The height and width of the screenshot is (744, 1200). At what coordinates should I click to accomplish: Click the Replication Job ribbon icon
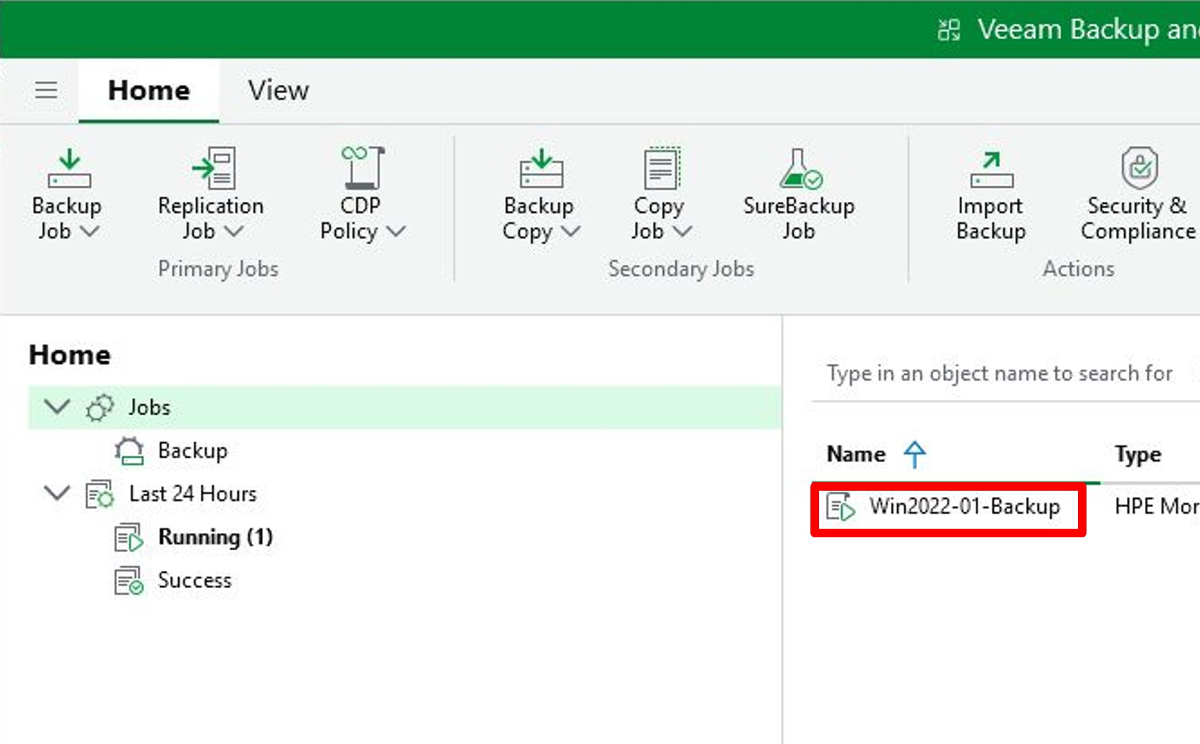(213, 168)
